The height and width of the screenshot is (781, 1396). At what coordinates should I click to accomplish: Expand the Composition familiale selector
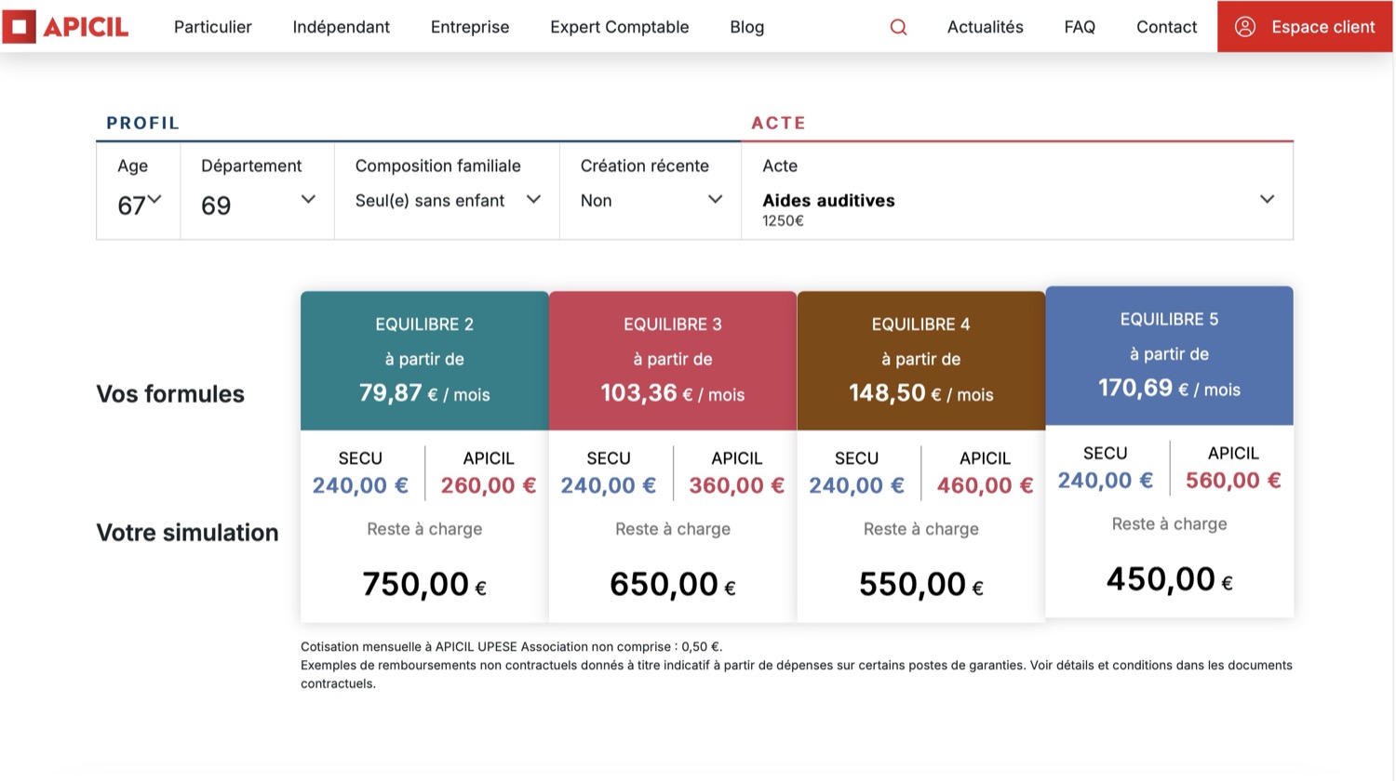pyautogui.click(x=533, y=200)
